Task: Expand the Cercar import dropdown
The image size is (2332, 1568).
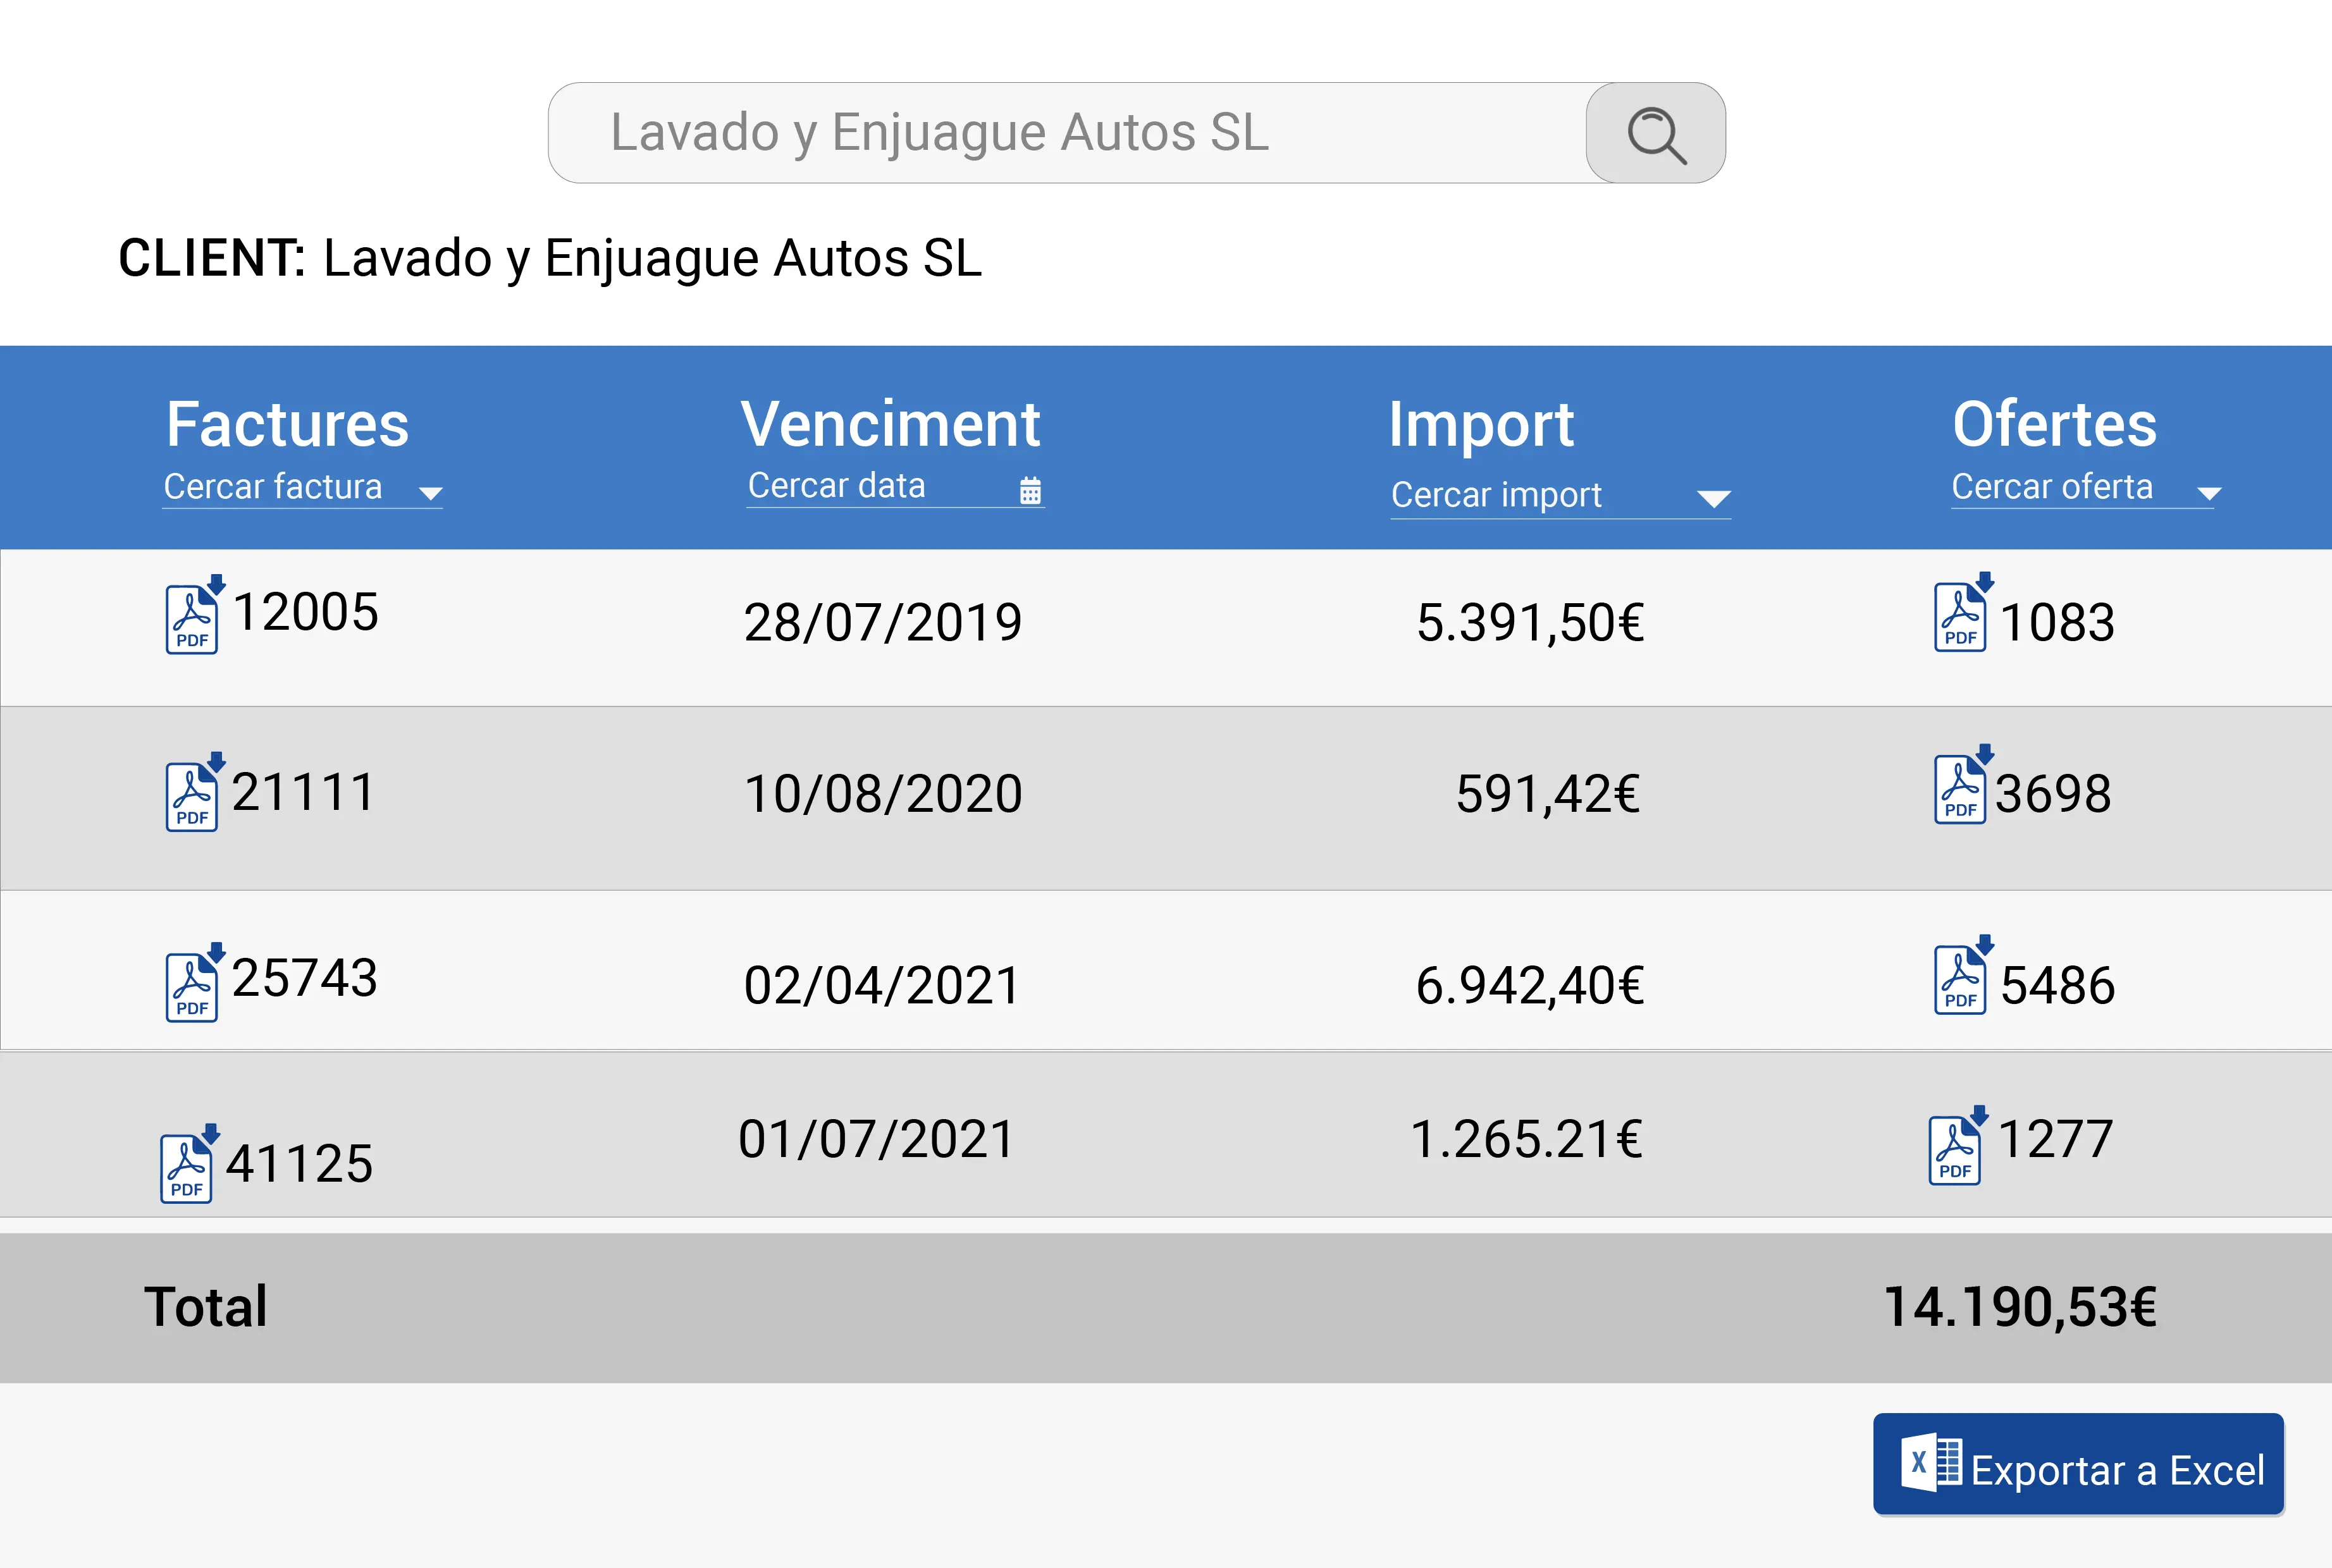Action: pyautogui.click(x=1713, y=499)
